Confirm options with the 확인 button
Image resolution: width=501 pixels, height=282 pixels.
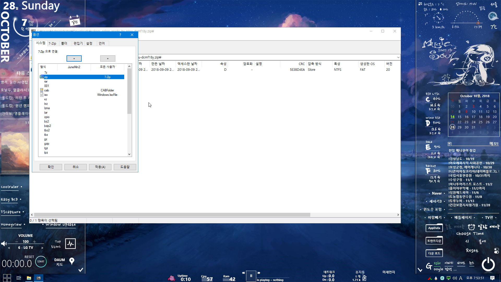[51, 167]
